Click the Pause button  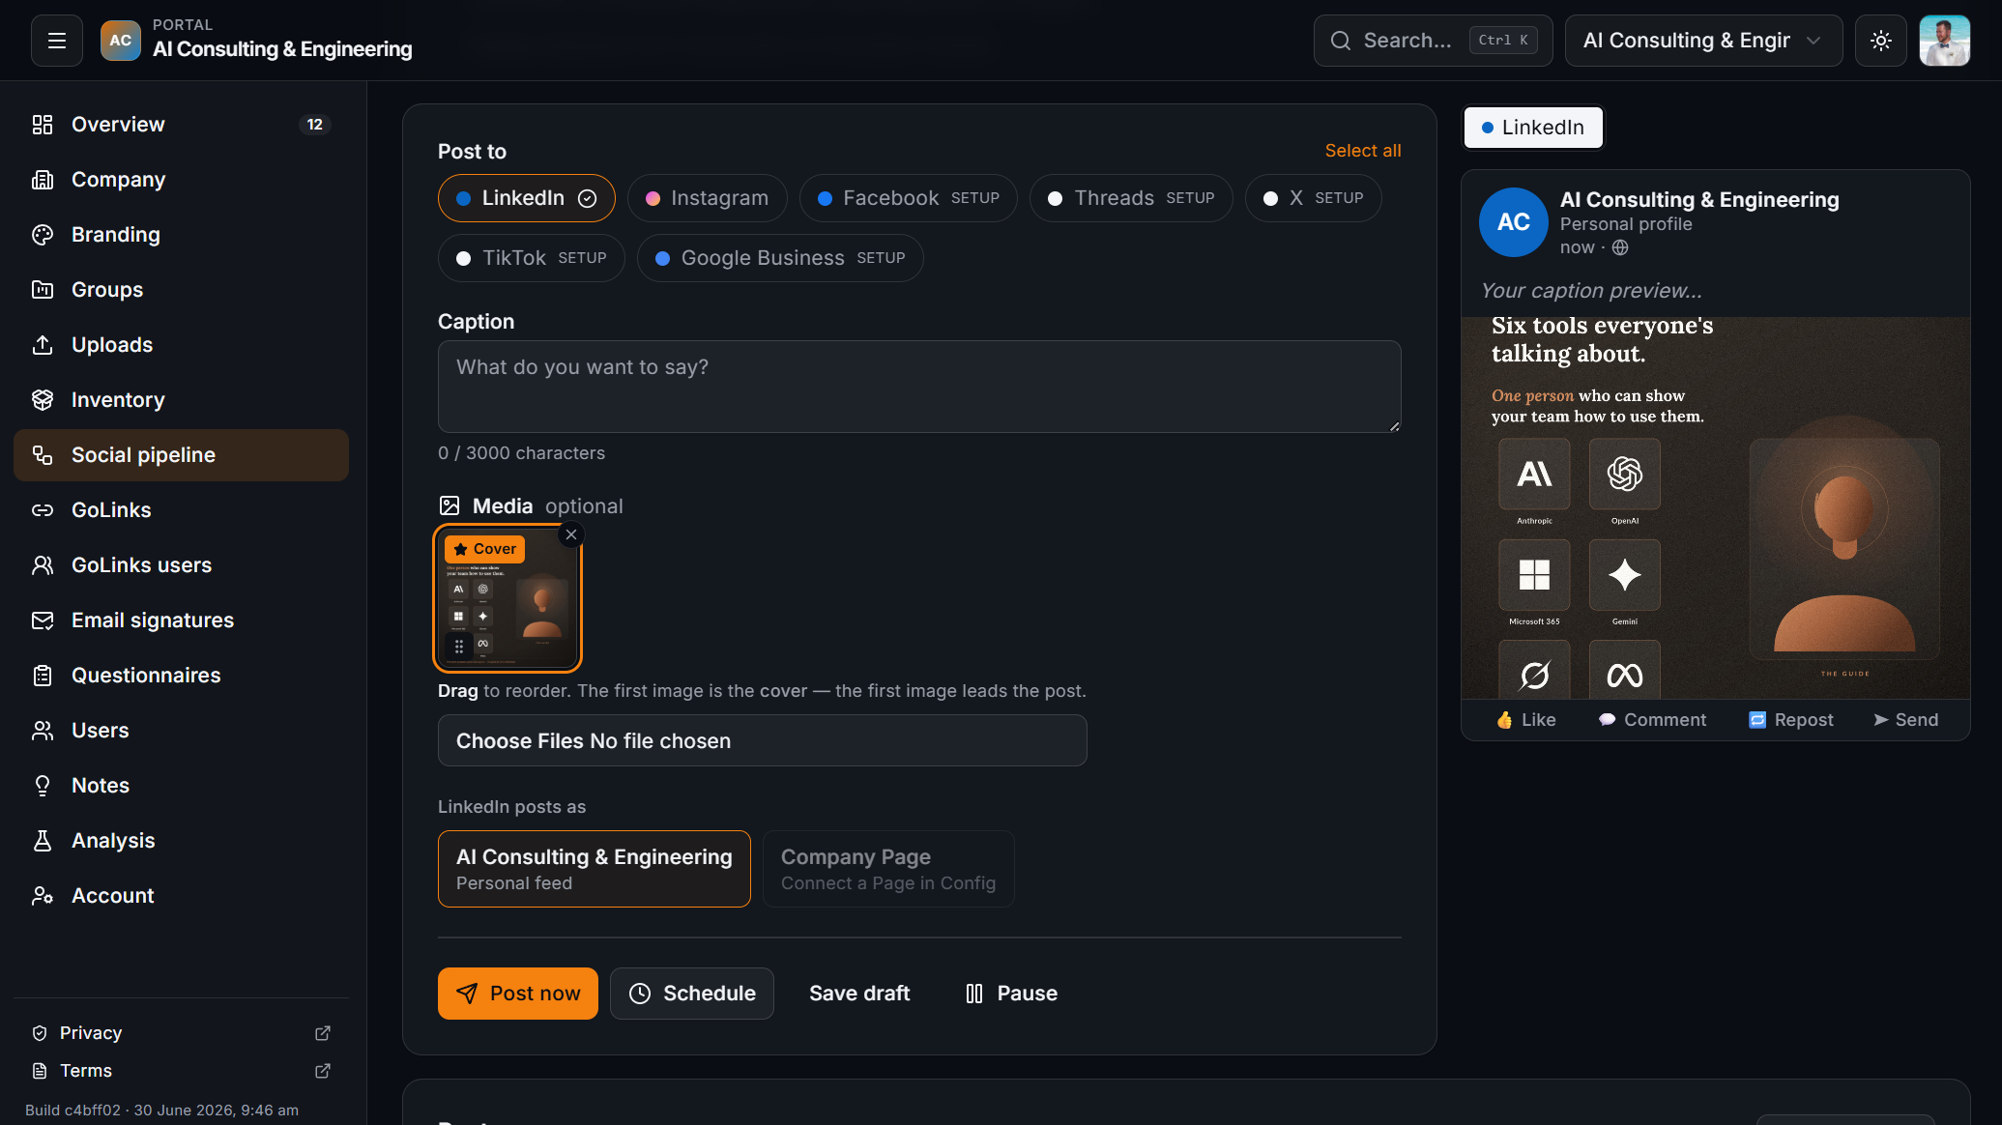pos(1011,994)
